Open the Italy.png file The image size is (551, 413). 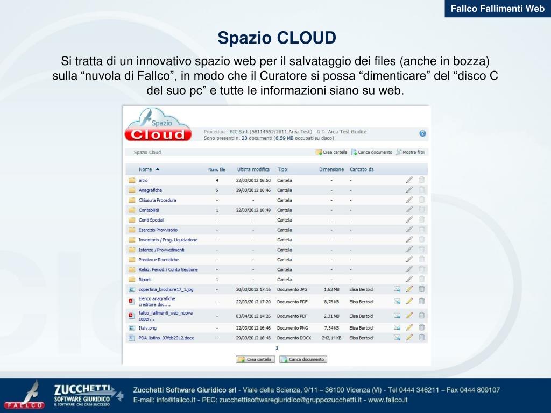[x=147, y=328]
